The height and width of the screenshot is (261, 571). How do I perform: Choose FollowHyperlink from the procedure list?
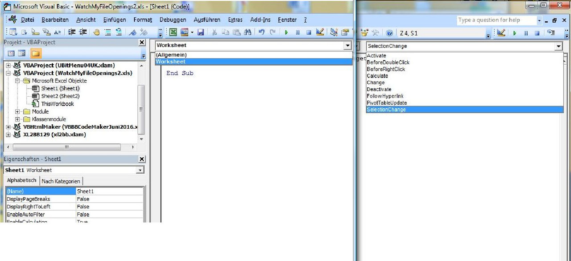(464, 96)
